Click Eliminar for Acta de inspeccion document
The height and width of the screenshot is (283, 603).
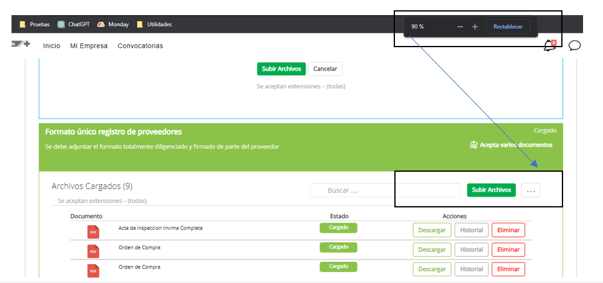pyautogui.click(x=508, y=230)
